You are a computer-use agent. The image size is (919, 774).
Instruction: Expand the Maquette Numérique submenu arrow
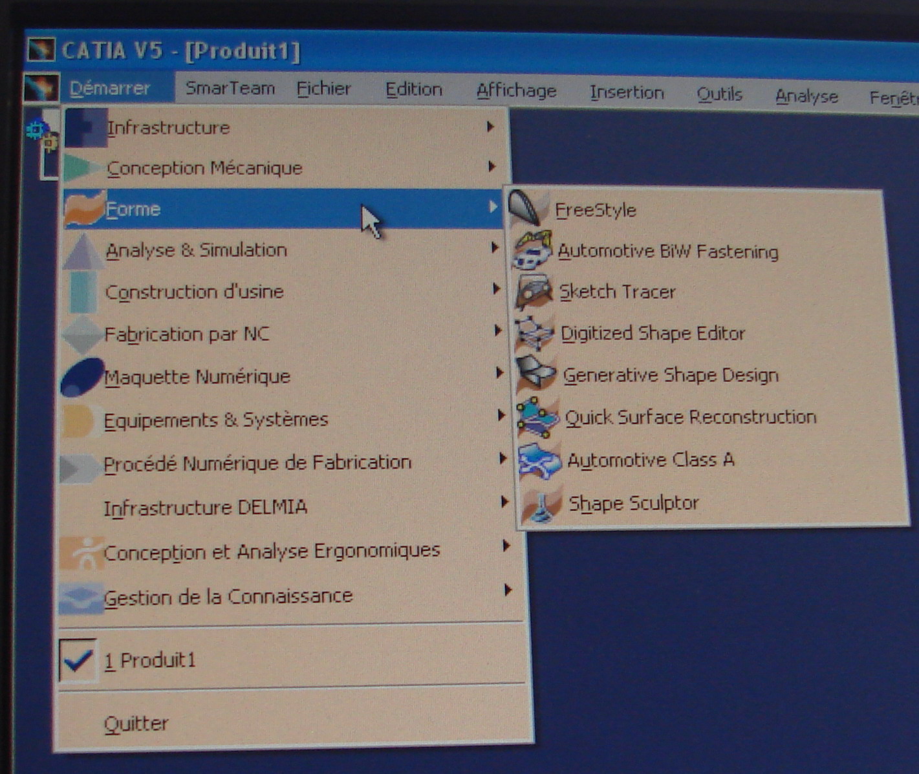tap(499, 373)
